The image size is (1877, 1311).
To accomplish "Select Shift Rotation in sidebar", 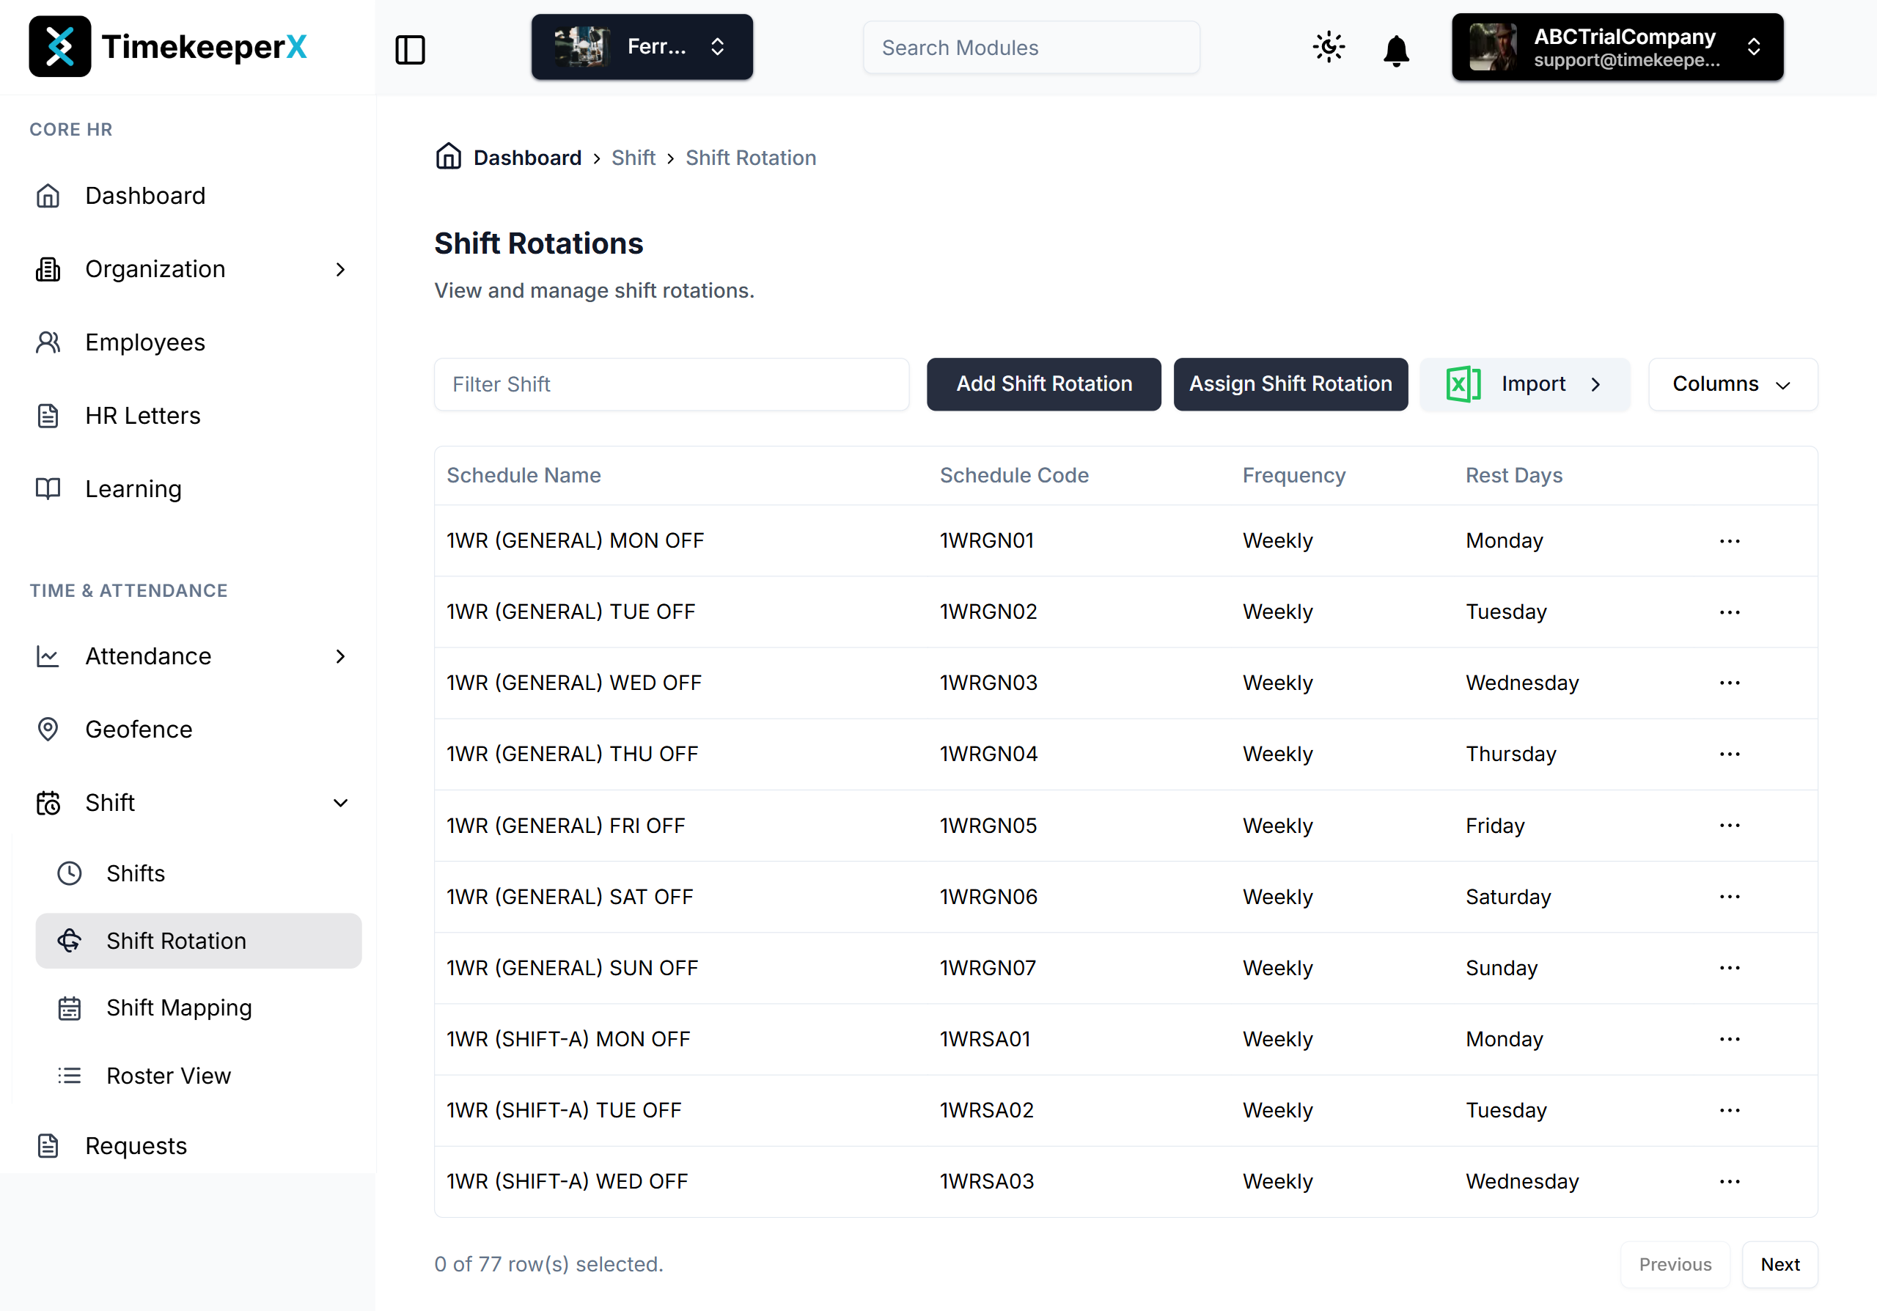I will point(198,941).
